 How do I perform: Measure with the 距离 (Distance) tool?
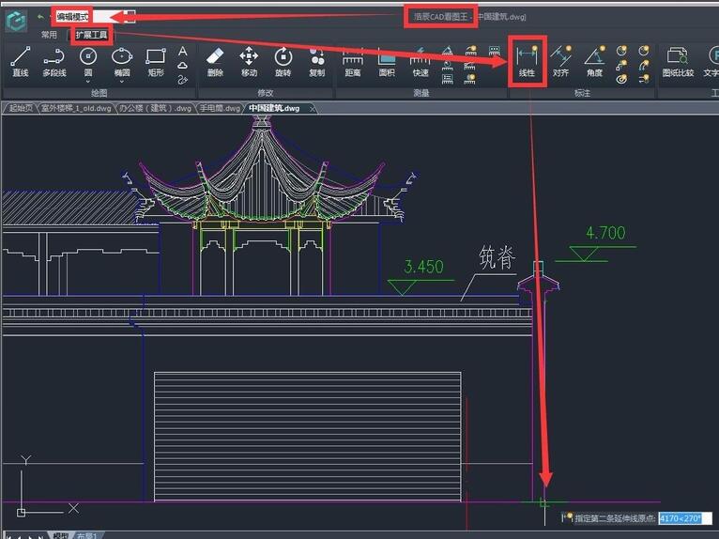352,61
